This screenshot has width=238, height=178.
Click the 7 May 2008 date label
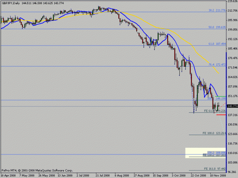click(27, 176)
